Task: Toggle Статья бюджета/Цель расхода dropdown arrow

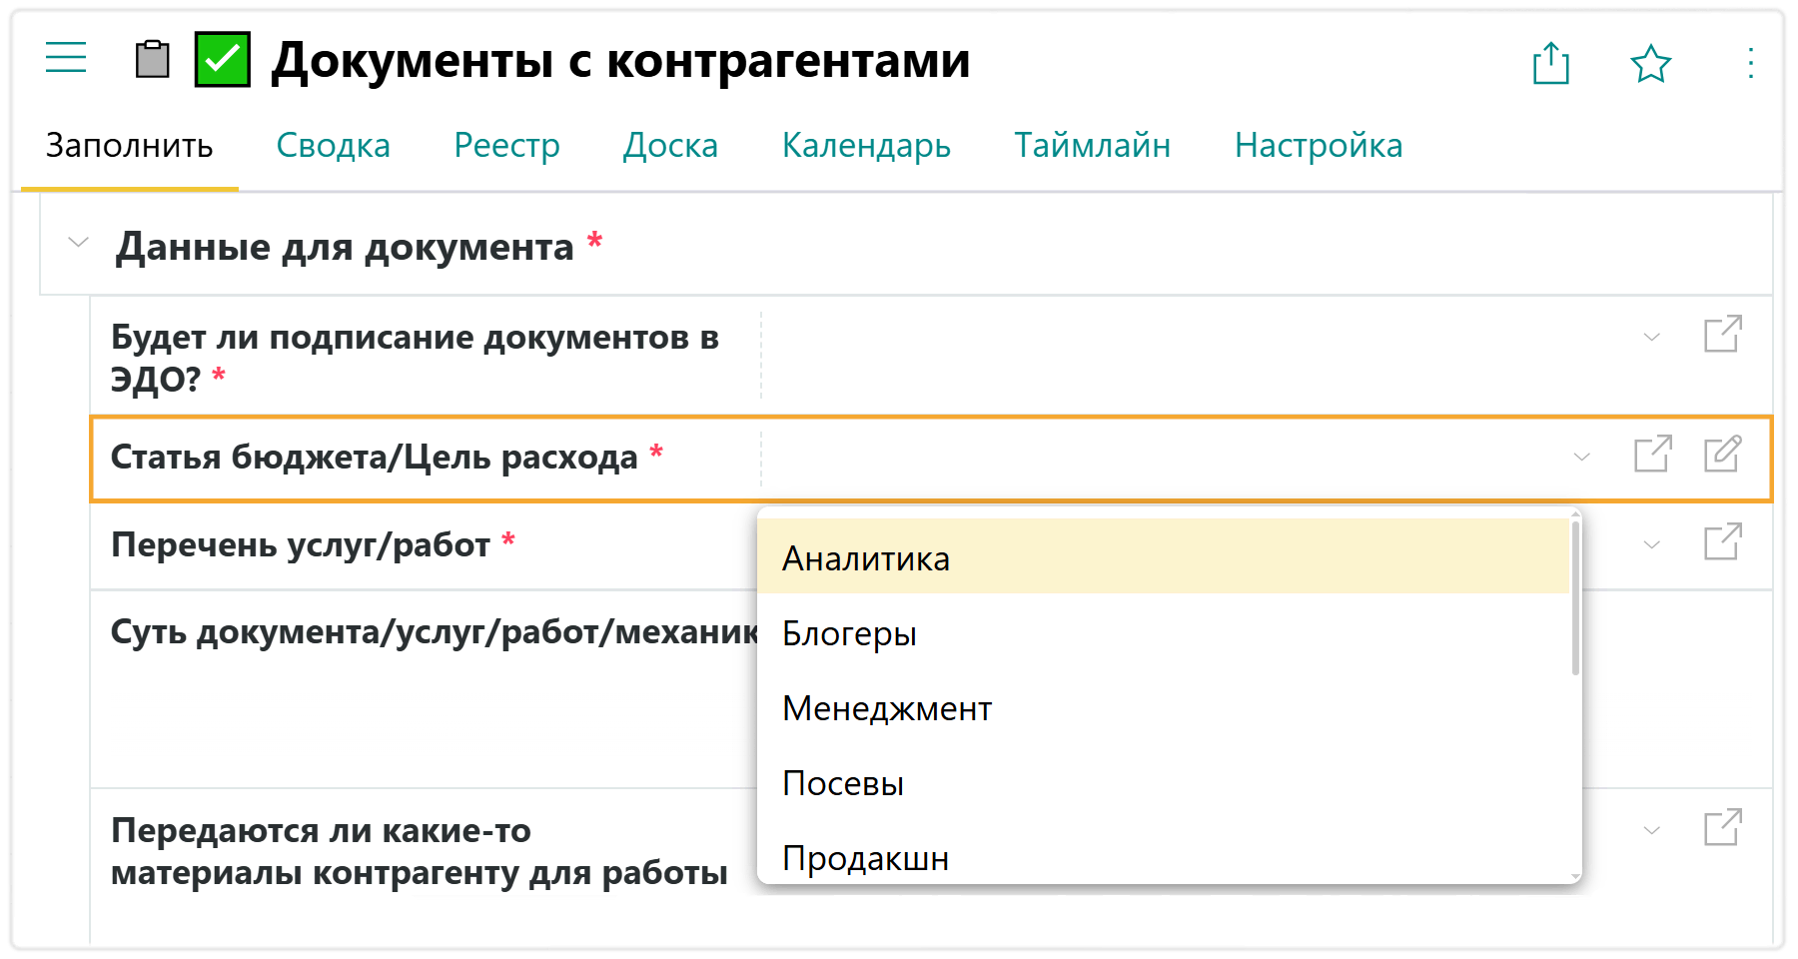Action: (1581, 458)
